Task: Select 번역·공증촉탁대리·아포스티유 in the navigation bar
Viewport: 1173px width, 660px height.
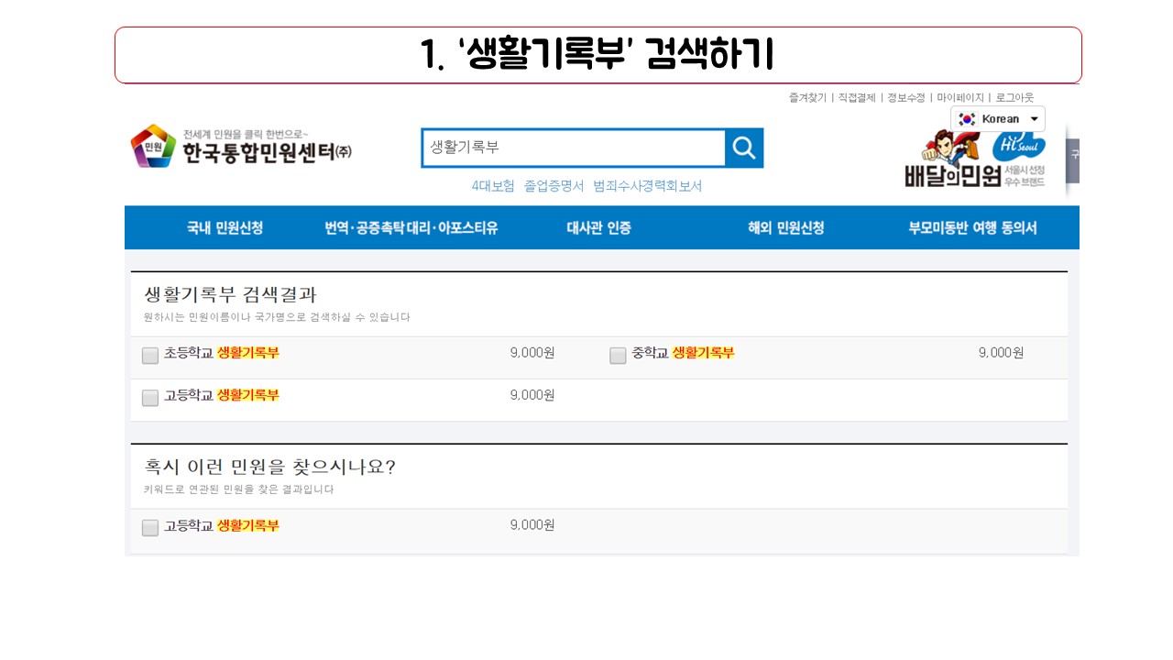Action: point(411,228)
